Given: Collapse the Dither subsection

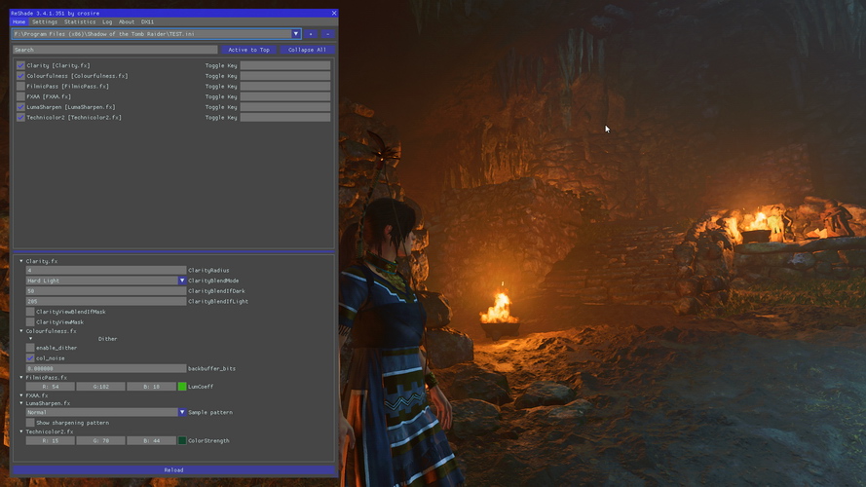Looking at the screenshot, I should [x=30, y=339].
